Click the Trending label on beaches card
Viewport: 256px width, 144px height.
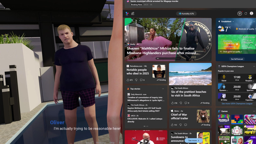(205, 103)
